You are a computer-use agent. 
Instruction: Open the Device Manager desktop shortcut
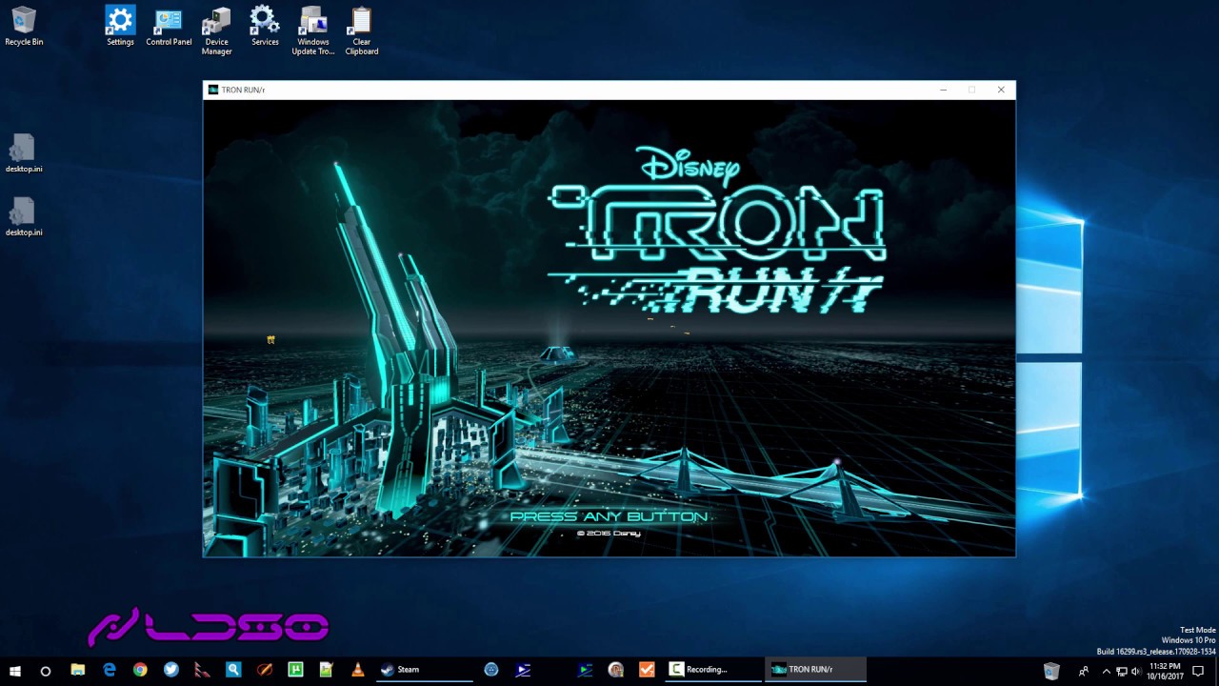tap(216, 30)
